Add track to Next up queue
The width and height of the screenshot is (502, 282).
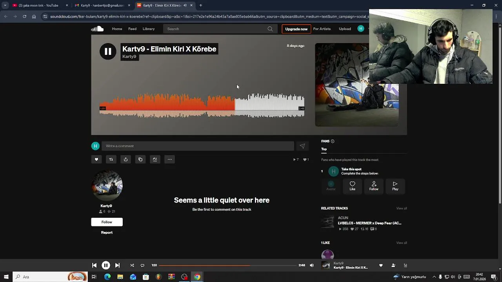155,159
